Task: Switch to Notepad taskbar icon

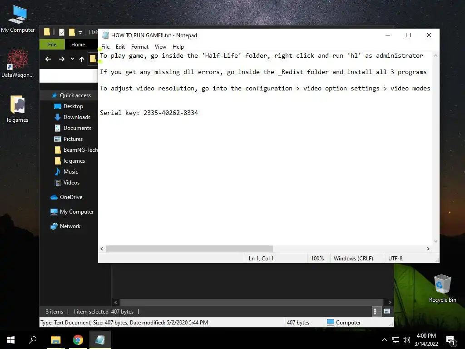Action: tap(100, 339)
